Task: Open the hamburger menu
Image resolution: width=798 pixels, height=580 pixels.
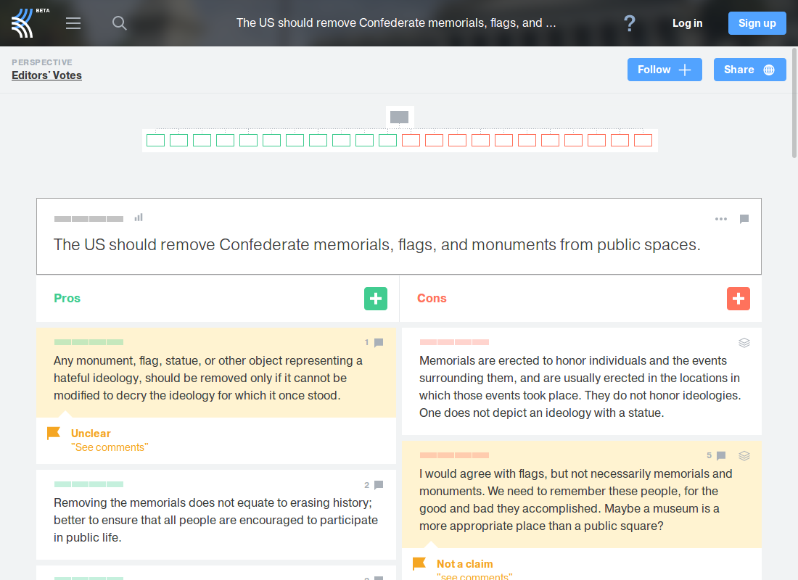Action: [73, 23]
